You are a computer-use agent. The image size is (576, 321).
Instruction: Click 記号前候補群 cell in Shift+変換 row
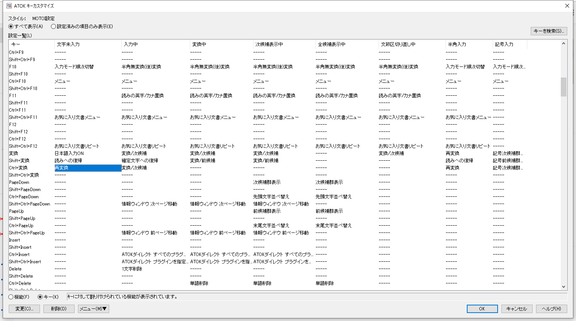(508, 161)
